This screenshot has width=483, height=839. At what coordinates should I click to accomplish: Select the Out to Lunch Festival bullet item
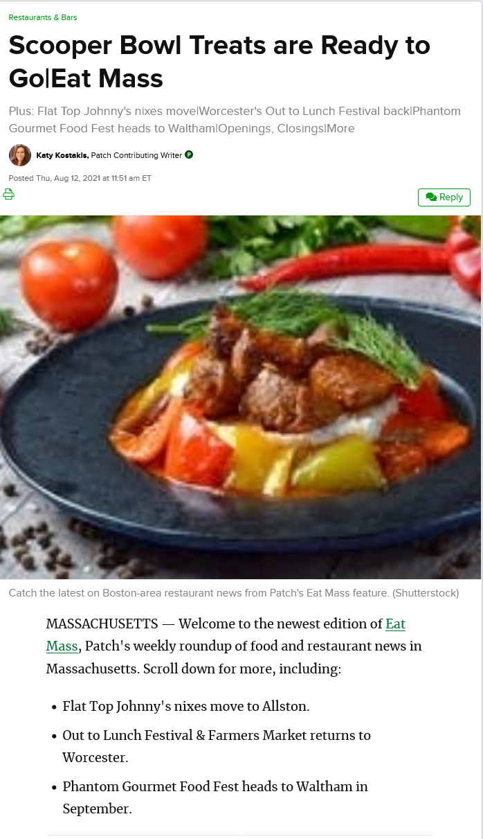coord(217,746)
